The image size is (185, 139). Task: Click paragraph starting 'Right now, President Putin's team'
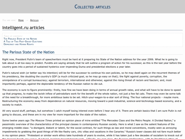92,63
